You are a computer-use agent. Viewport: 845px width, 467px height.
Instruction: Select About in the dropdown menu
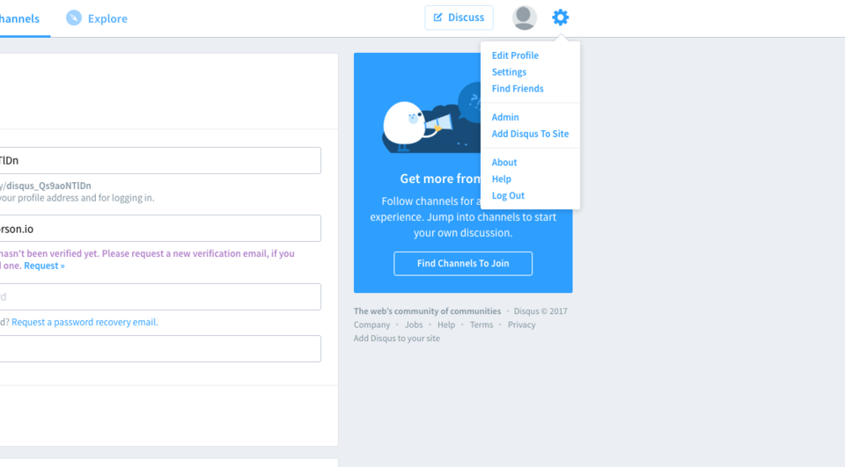click(x=503, y=163)
